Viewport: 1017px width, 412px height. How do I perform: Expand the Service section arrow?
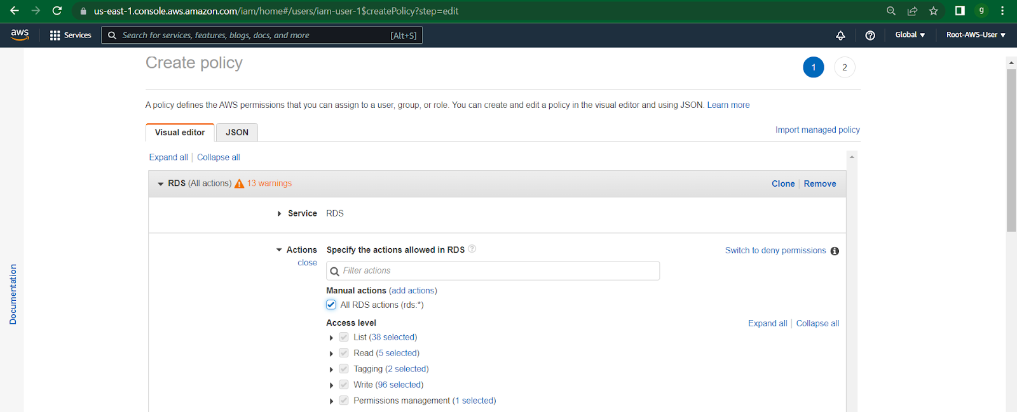279,214
